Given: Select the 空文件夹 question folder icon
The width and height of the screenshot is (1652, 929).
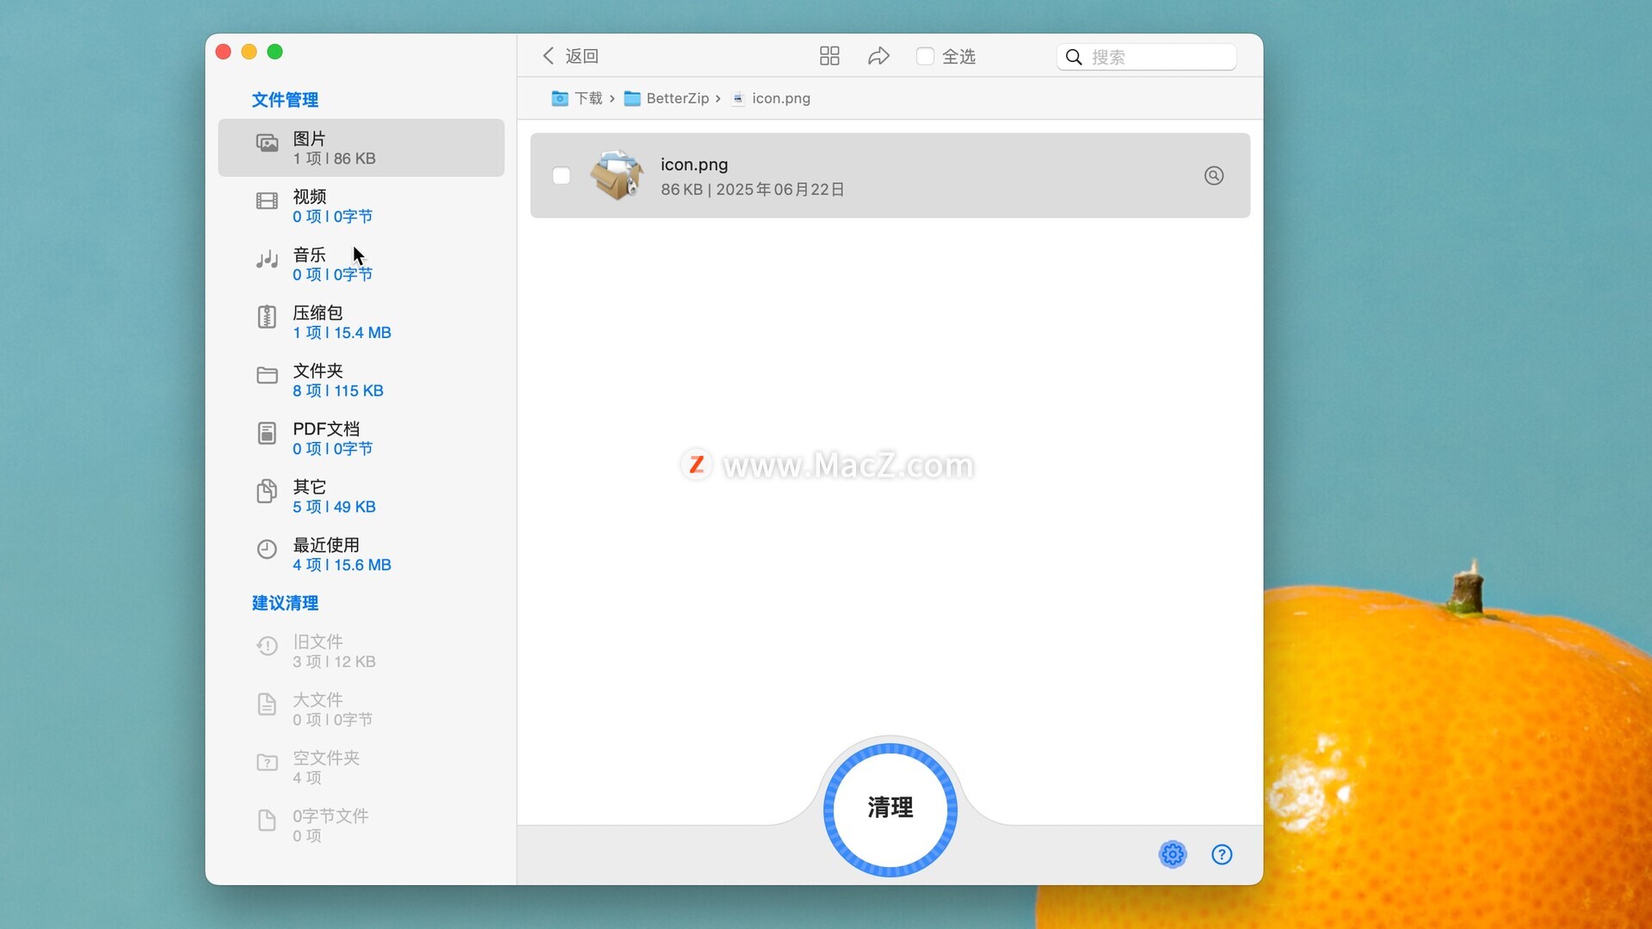Looking at the screenshot, I should [267, 762].
